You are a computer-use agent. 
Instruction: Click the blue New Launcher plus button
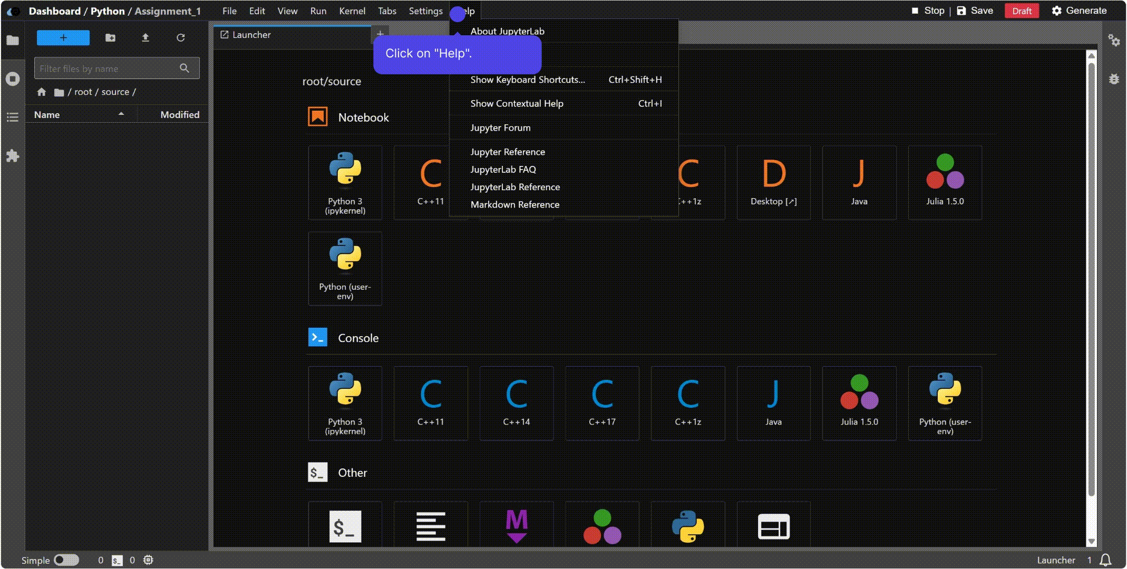point(63,37)
